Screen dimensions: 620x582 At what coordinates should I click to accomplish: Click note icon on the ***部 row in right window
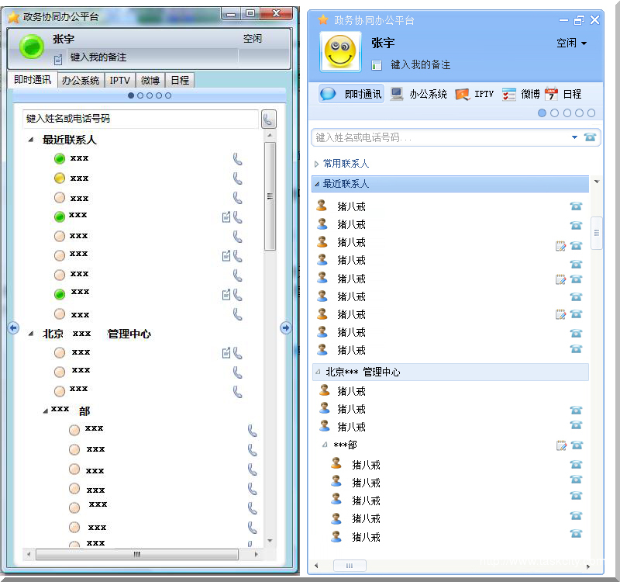[560, 445]
